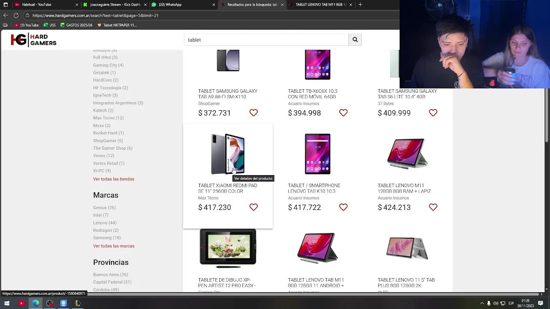Open a new browser tab
550x309 pixels.
tap(360, 5)
